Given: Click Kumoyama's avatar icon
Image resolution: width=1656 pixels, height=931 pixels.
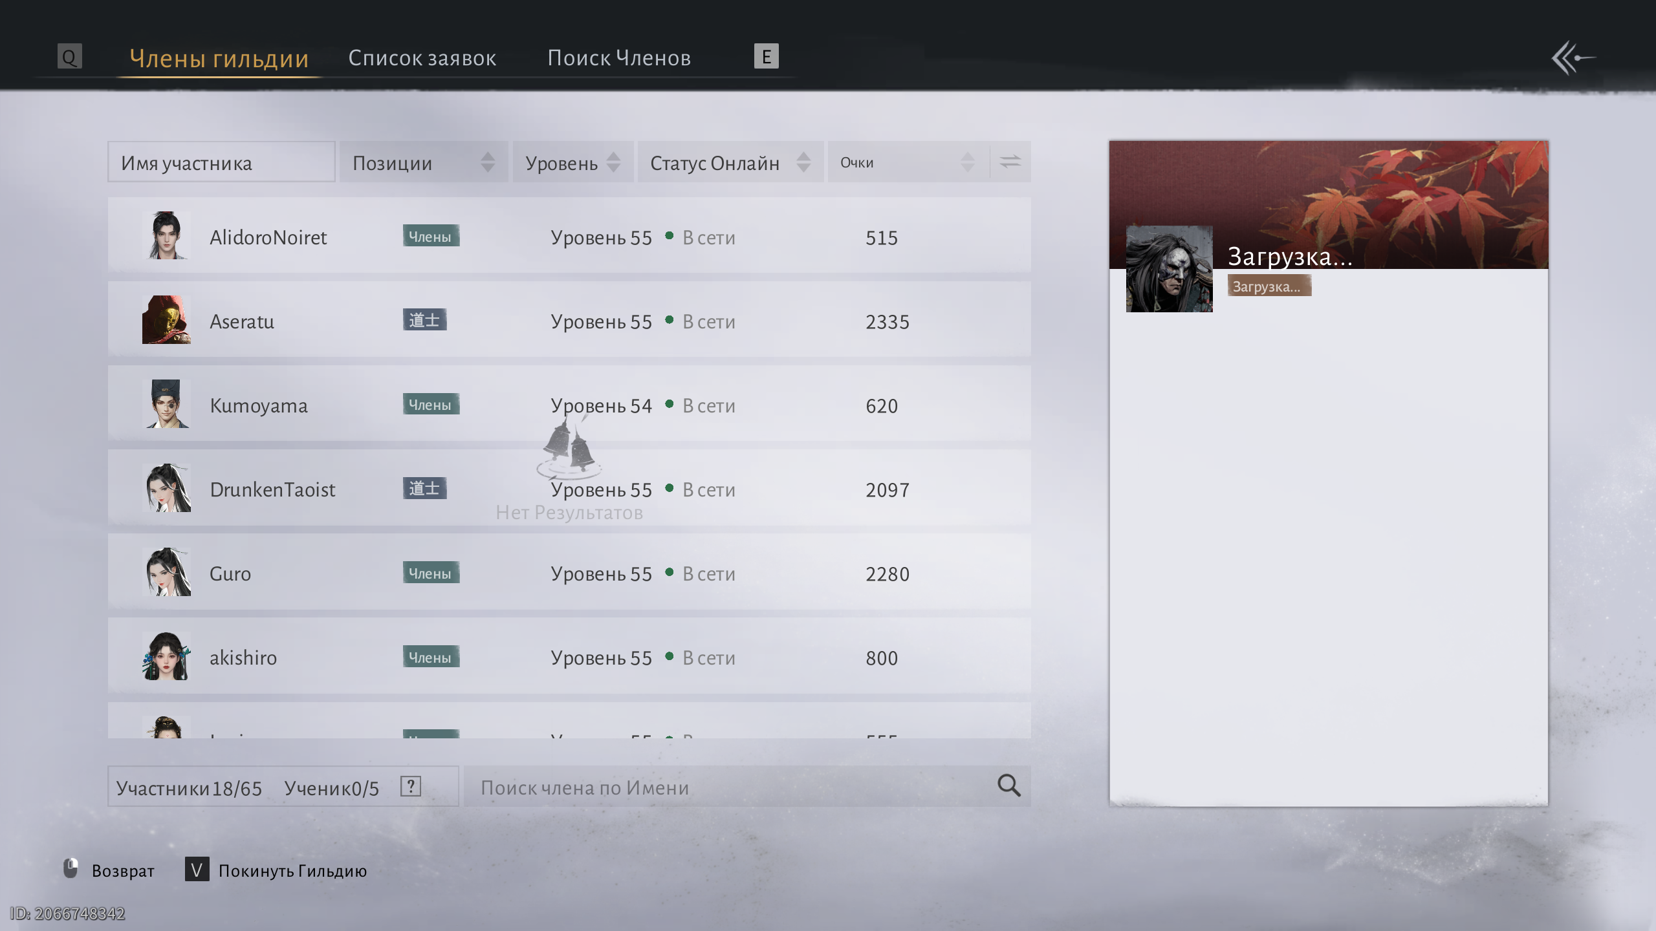Looking at the screenshot, I should point(166,404).
